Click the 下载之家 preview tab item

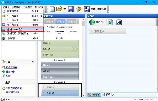tap(107, 31)
